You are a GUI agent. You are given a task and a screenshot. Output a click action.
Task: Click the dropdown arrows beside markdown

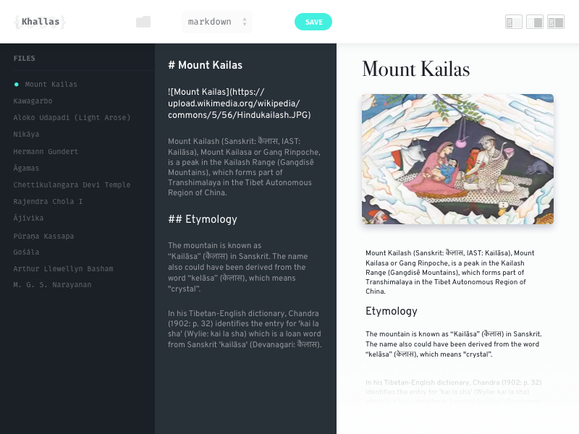pyautogui.click(x=245, y=22)
